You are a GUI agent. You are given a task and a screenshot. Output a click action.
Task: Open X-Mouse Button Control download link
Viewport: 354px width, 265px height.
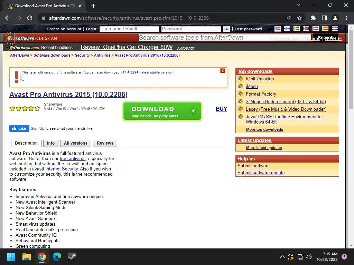point(286,102)
